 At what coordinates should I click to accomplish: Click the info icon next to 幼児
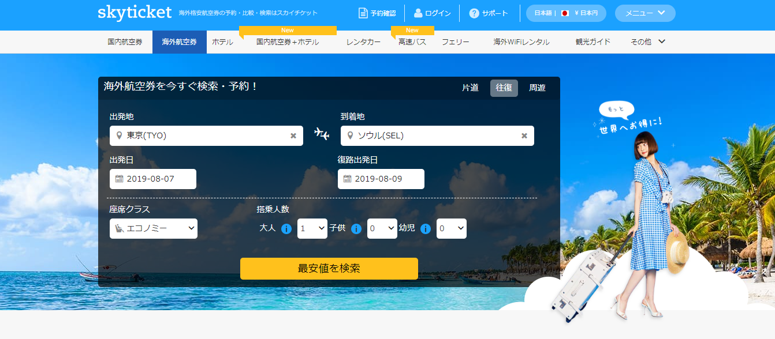pos(426,229)
